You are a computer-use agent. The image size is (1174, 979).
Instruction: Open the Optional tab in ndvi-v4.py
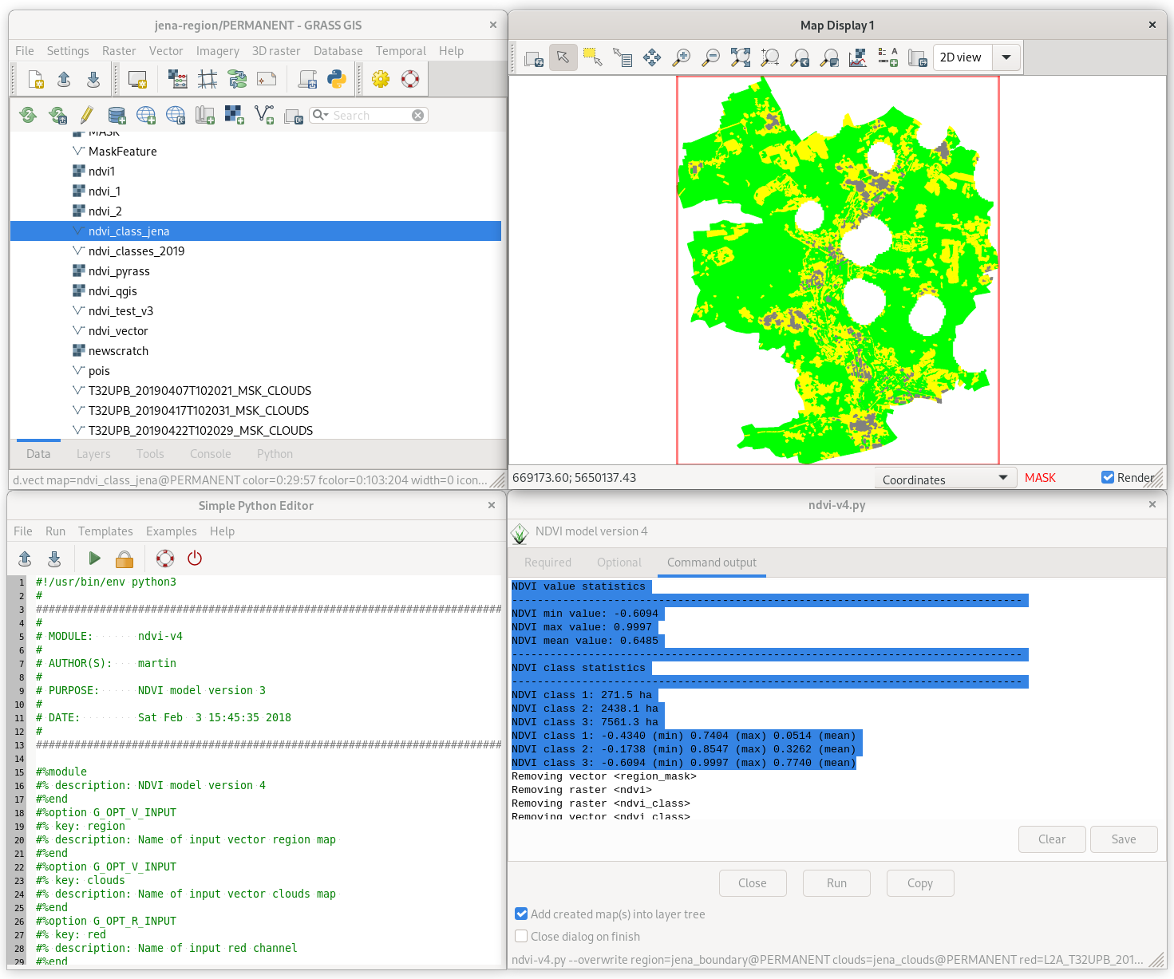pos(619,563)
